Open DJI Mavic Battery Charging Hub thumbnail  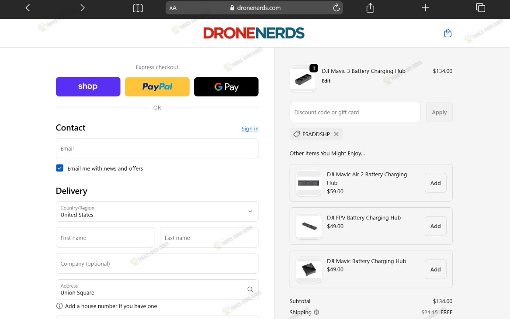(309, 269)
